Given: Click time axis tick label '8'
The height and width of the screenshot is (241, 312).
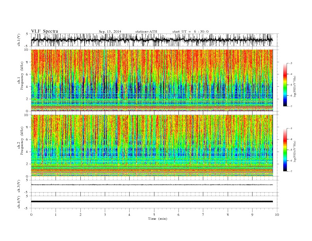Looking at the screenshot, I should [x=228, y=215].
